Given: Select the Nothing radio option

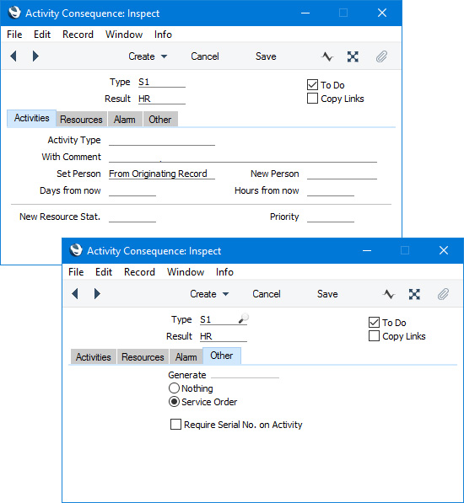Looking at the screenshot, I should [x=174, y=388].
